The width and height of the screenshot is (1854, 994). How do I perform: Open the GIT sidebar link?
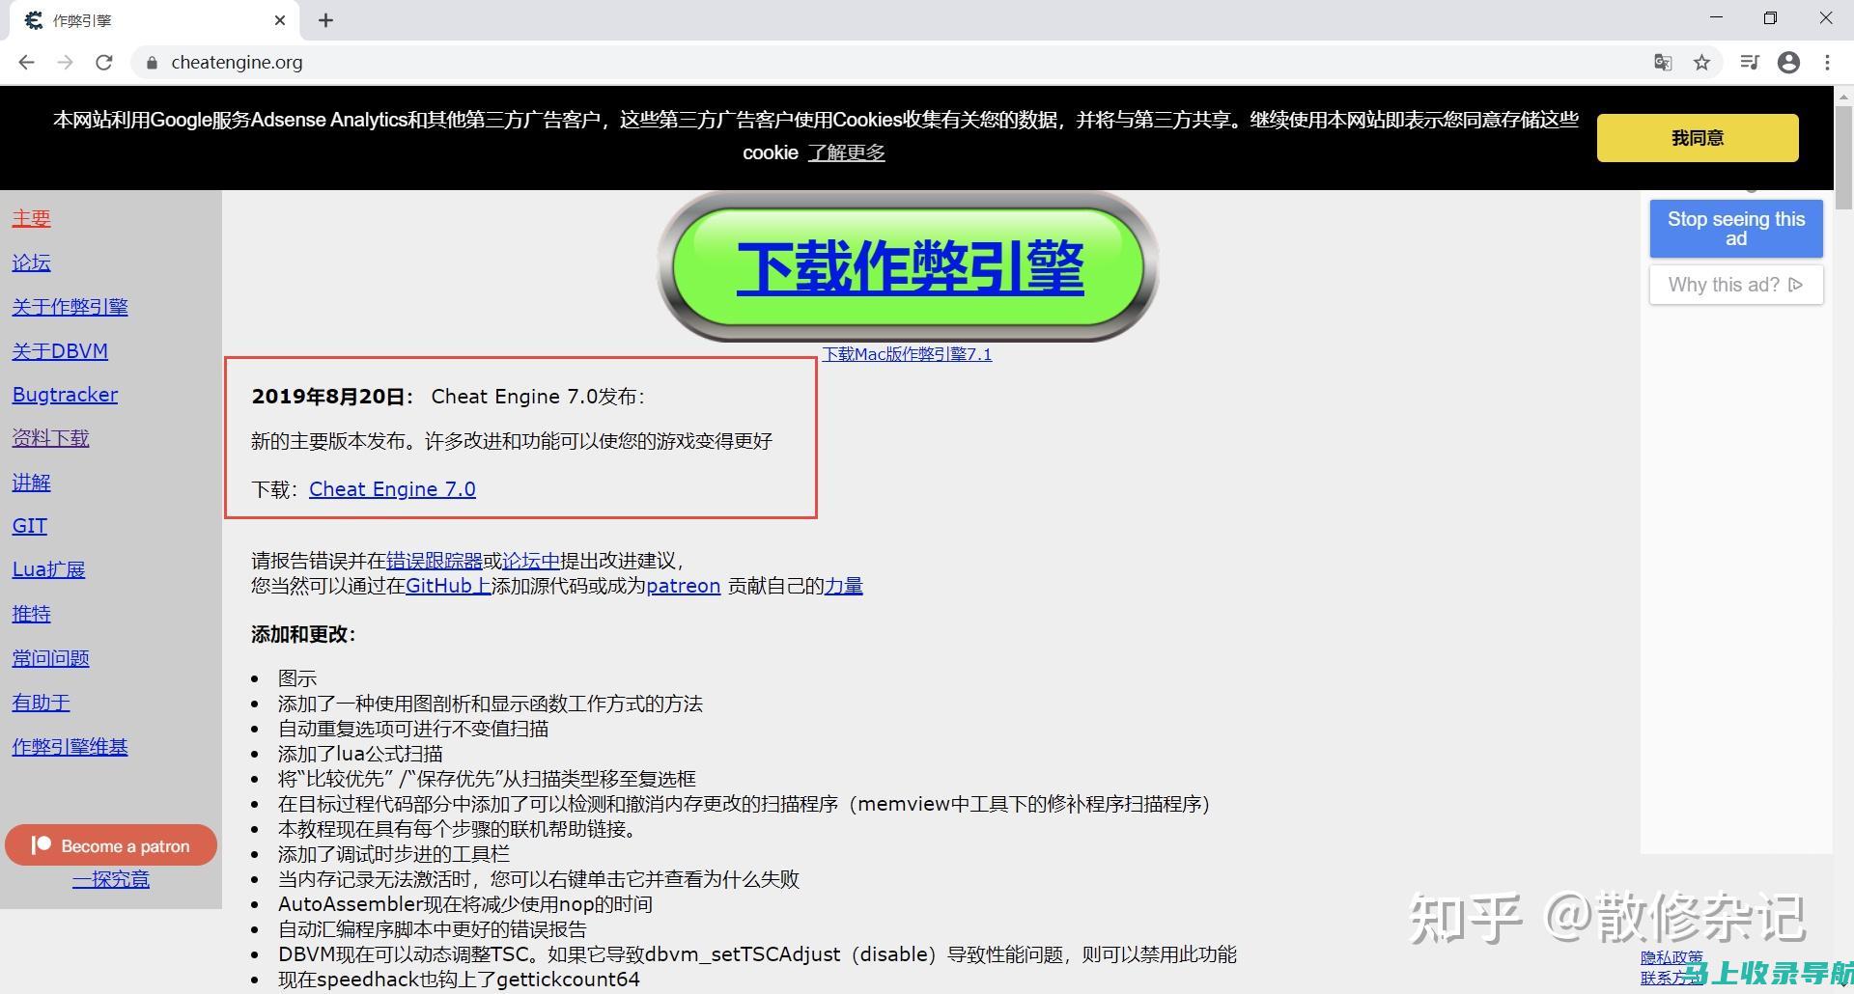pyautogui.click(x=29, y=526)
